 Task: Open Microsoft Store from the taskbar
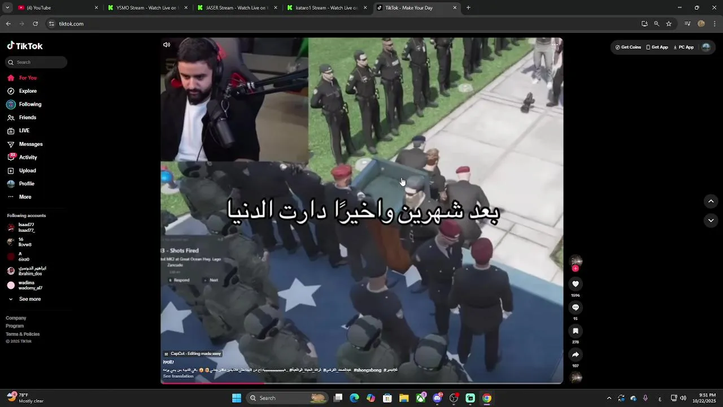387,398
